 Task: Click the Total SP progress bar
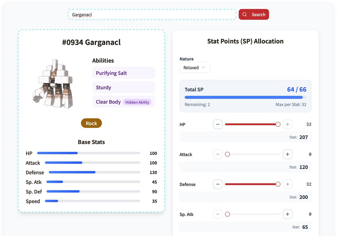pyautogui.click(x=245, y=97)
